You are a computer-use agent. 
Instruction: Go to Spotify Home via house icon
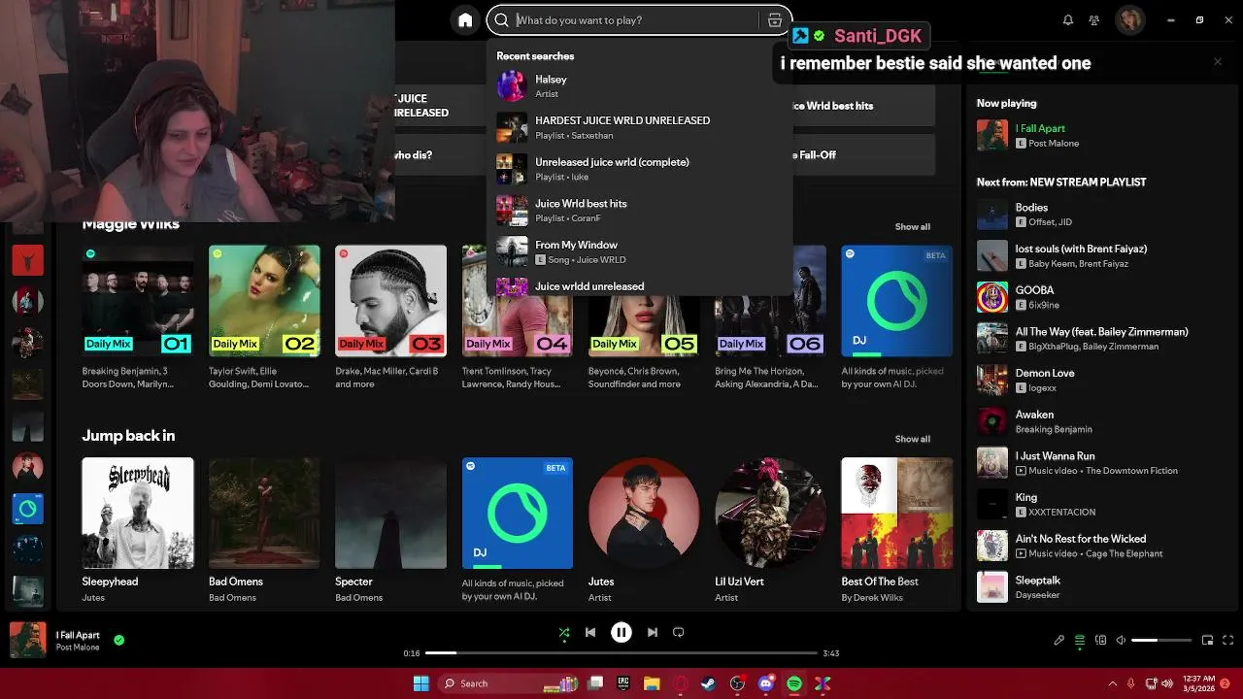(465, 19)
